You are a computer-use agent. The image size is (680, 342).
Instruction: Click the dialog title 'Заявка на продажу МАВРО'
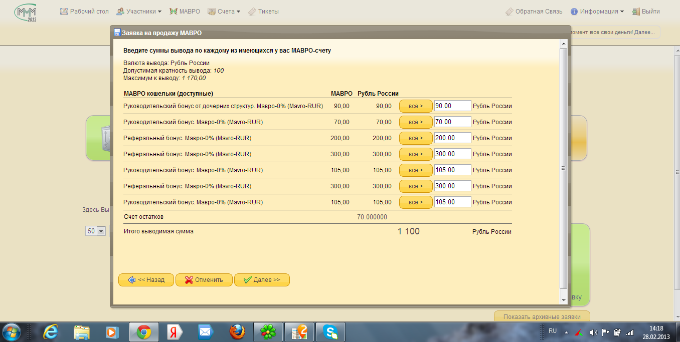point(162,33)
